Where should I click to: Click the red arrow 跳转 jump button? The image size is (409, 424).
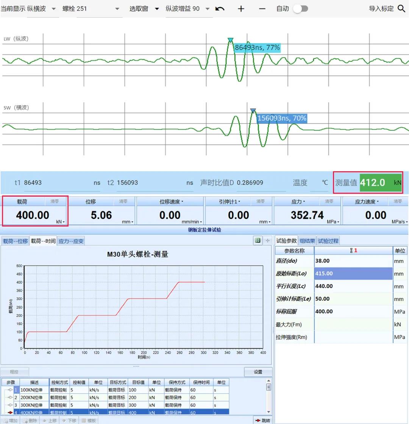point(263,420)
